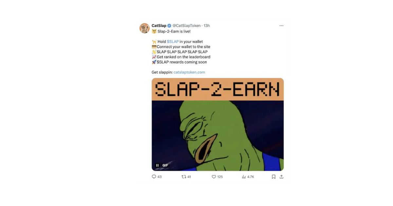Open the CatSlap profile avatar
393x206 pixels.
tap(144, 28)
